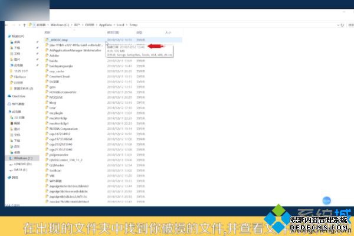354x236 pixels.
Task: Open the QMDLCenter folder
Action: pos(65,160)
